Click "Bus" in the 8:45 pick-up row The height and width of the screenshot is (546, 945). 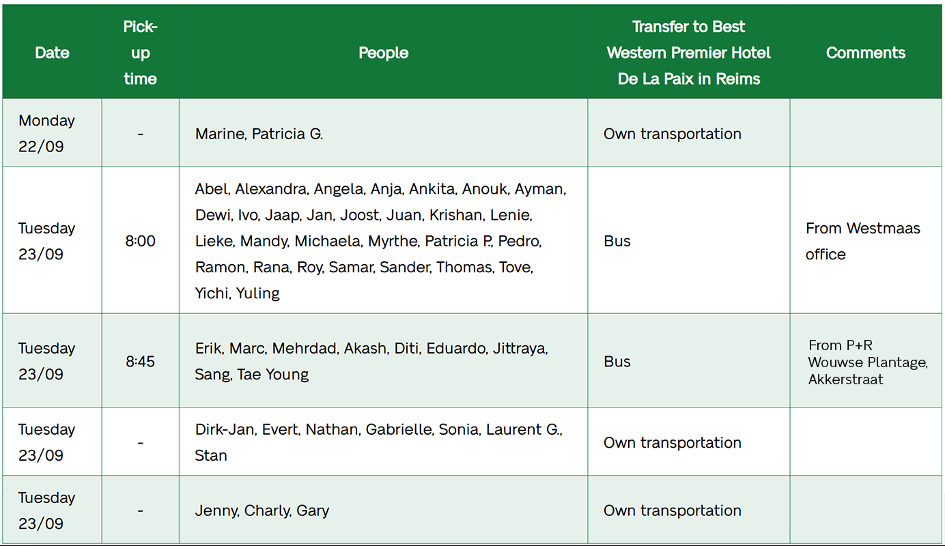click(x=617, y=362)
